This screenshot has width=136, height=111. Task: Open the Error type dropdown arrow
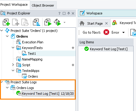click(x=124, y=32)
